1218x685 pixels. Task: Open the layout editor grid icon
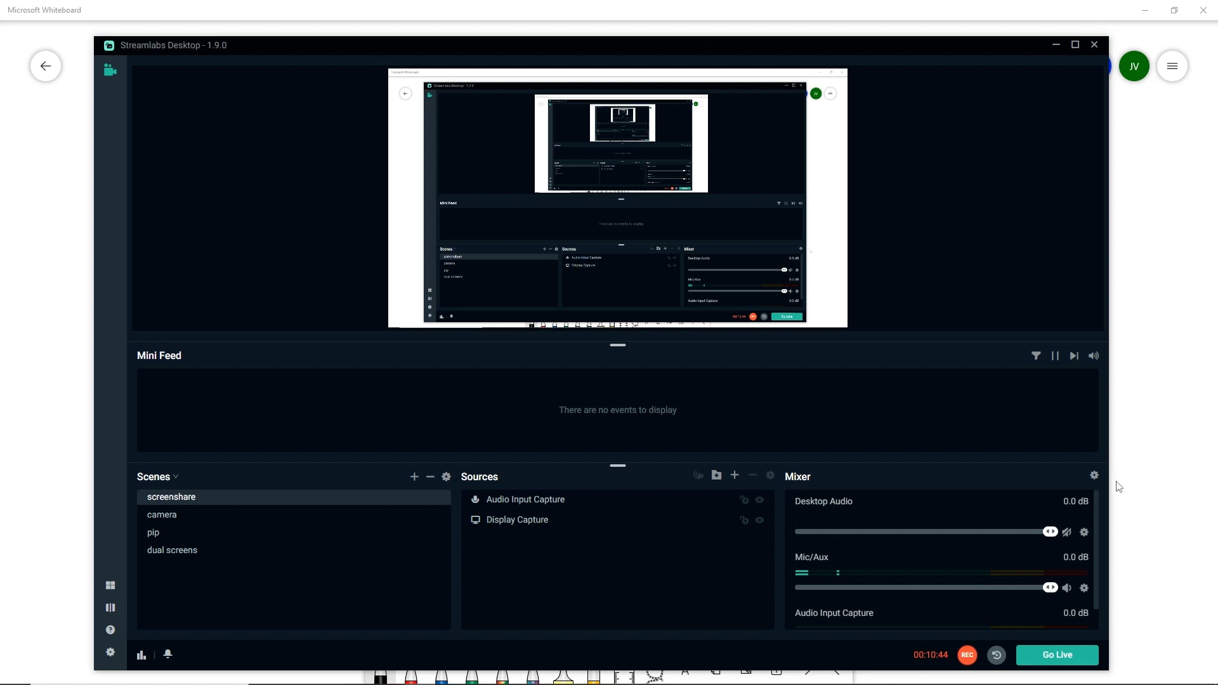tap(110, 585)
